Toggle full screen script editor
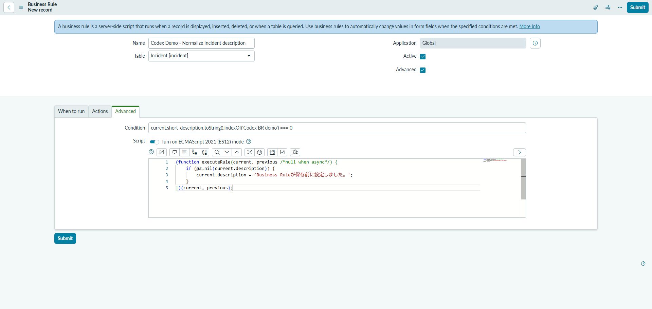This screenshot has width=652, height=309. pyautogui.click(x=250, y=152)
